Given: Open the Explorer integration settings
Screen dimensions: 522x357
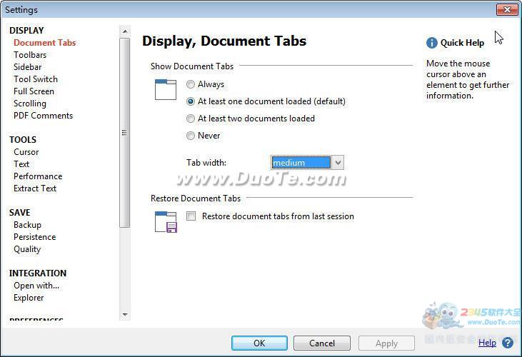Looking at the screenshot, I should pos(29,298).
